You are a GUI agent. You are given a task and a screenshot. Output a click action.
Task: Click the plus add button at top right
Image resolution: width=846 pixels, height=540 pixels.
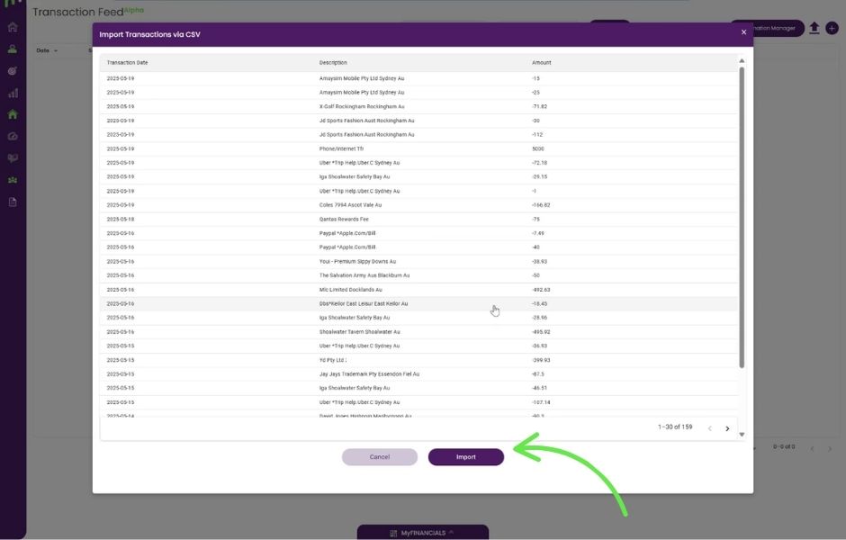point(832,28)
